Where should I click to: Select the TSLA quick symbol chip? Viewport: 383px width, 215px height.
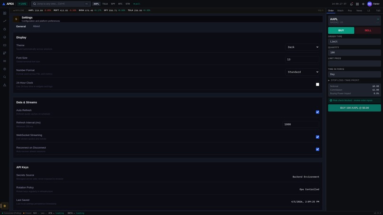[x=105, y=4]
